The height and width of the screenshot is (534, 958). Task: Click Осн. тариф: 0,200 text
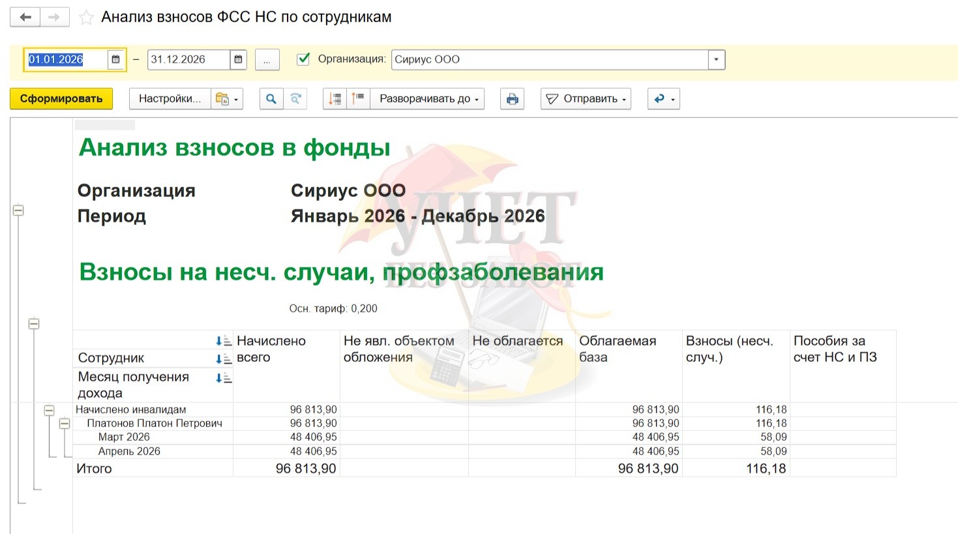pyautogui.click(x=333, y=308)
